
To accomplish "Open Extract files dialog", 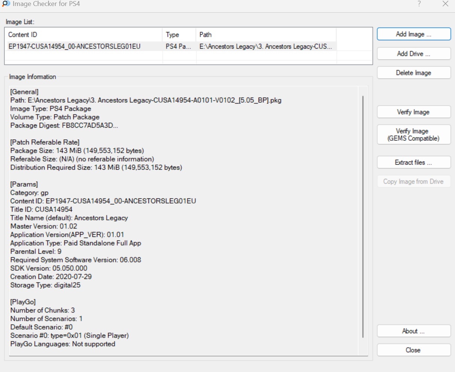I will pyautogui.click(x=413, y=162).
